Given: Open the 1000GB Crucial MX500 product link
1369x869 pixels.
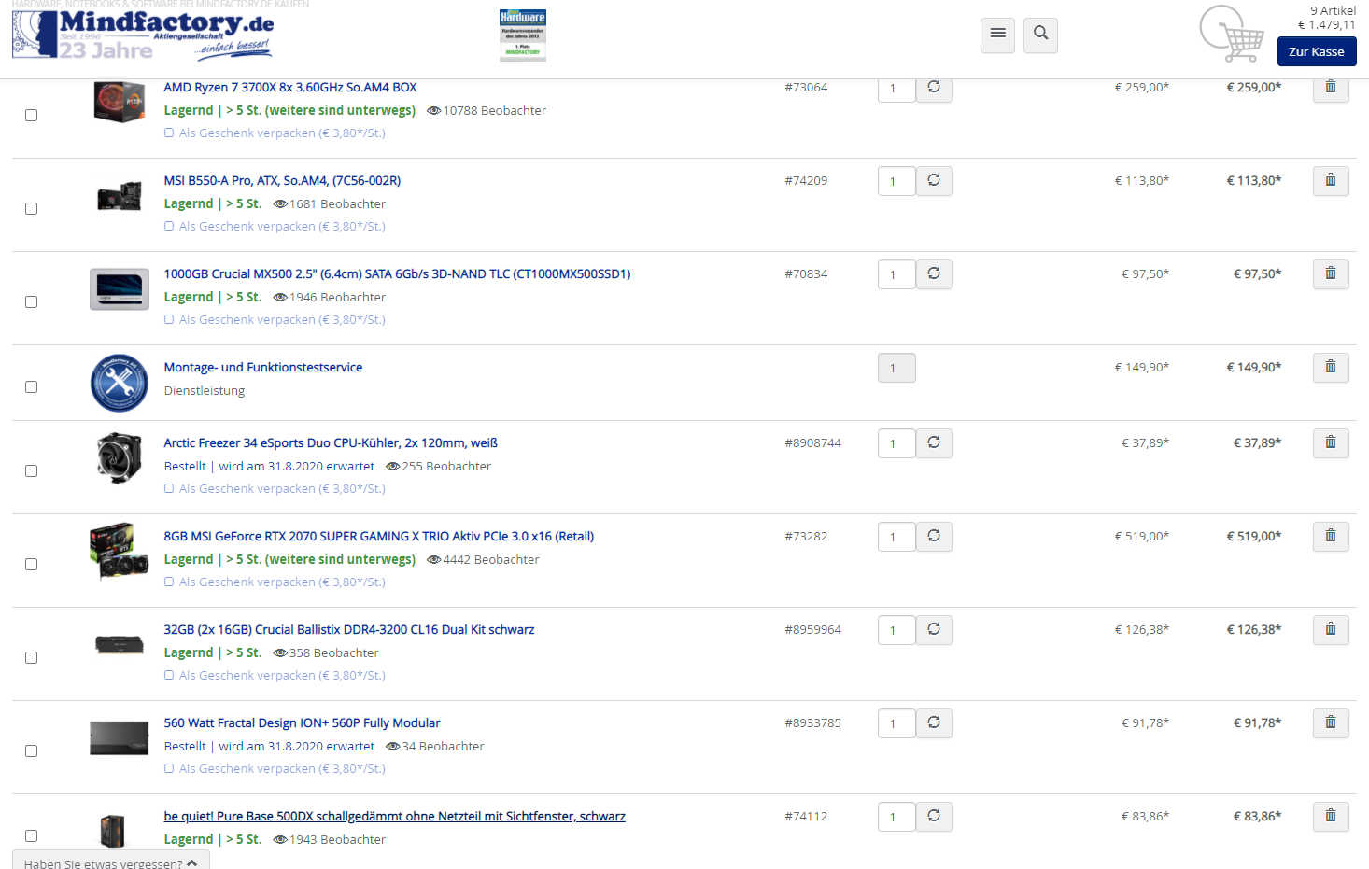Looking at the screenshot, I should (x=397, y=273).
